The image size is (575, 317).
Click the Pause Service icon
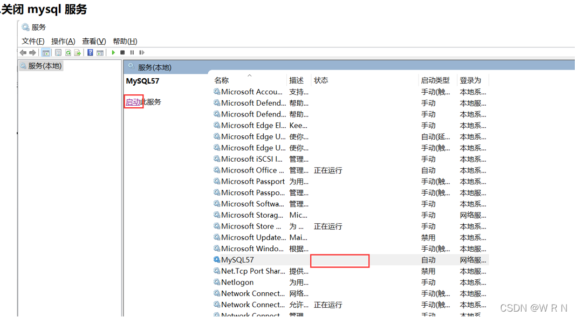point(132,52)
